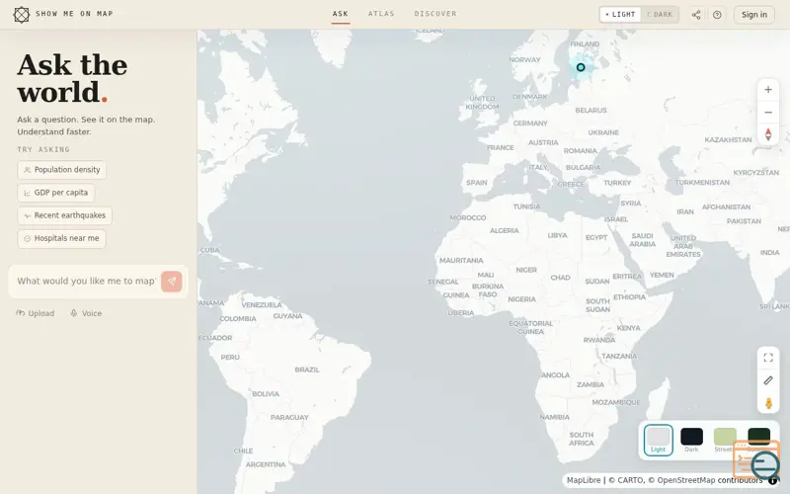Viewport: 790px width, 494px height.
Task: Choose the Hospitals near me suggestion
Action: [x=61, y=238]
